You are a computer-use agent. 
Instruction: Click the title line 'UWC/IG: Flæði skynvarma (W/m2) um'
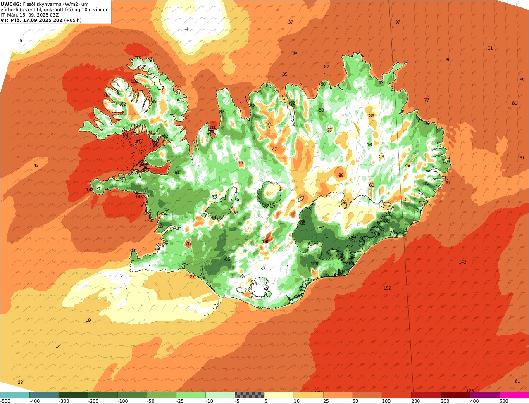pyautogui.click(x=44, y=4)
